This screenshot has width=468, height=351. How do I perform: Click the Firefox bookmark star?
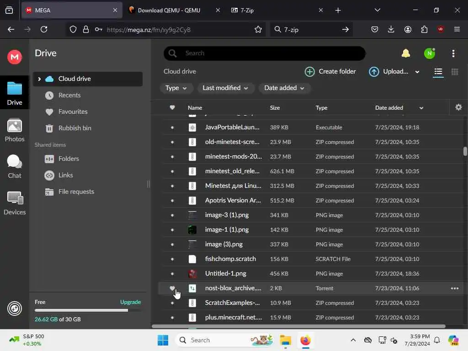click(258, 29)
